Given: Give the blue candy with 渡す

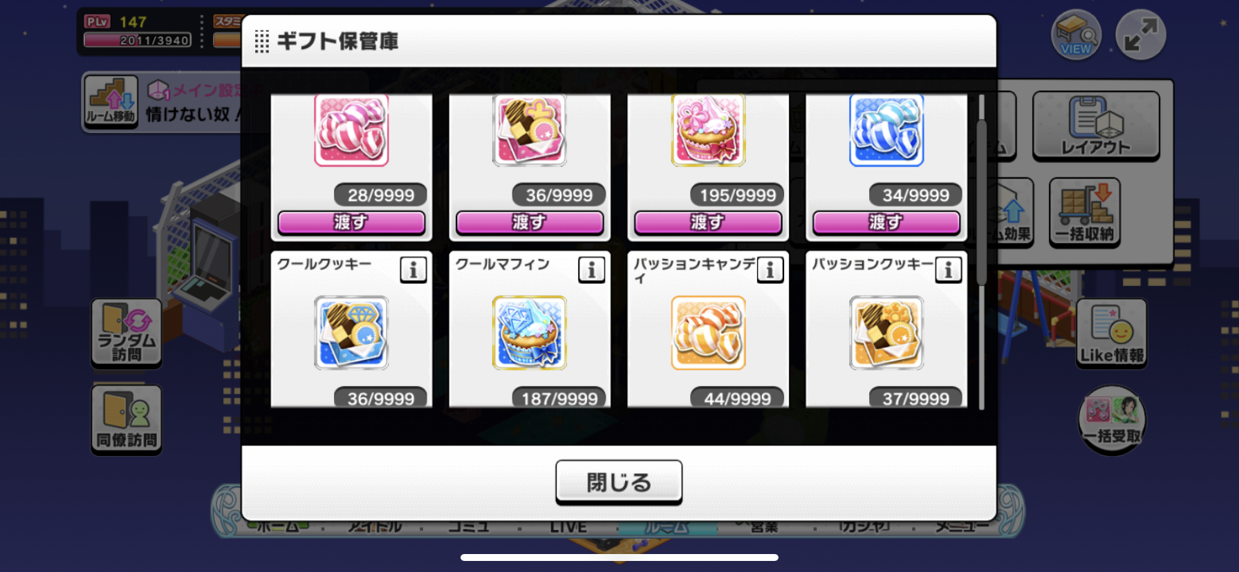Looking at the screenshot, I should click(886, 222).
